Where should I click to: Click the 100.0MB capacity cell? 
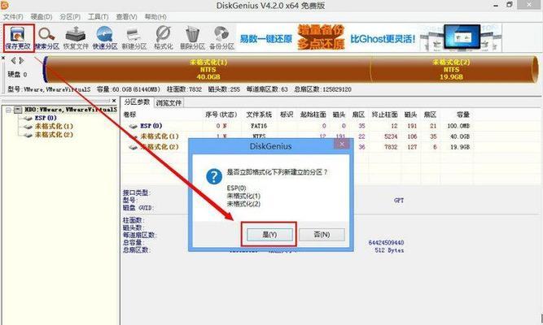(458, 126)
